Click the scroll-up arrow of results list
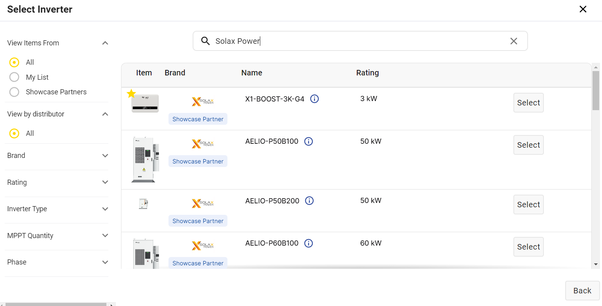The width and height of the screenshot is (602, 306). point(596,67)
